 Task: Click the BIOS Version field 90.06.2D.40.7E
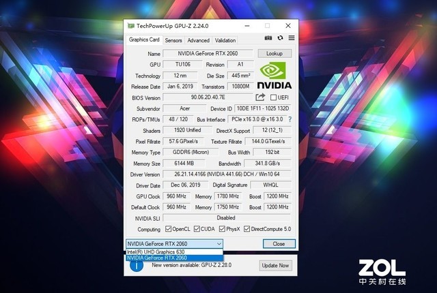pos(208,97)
